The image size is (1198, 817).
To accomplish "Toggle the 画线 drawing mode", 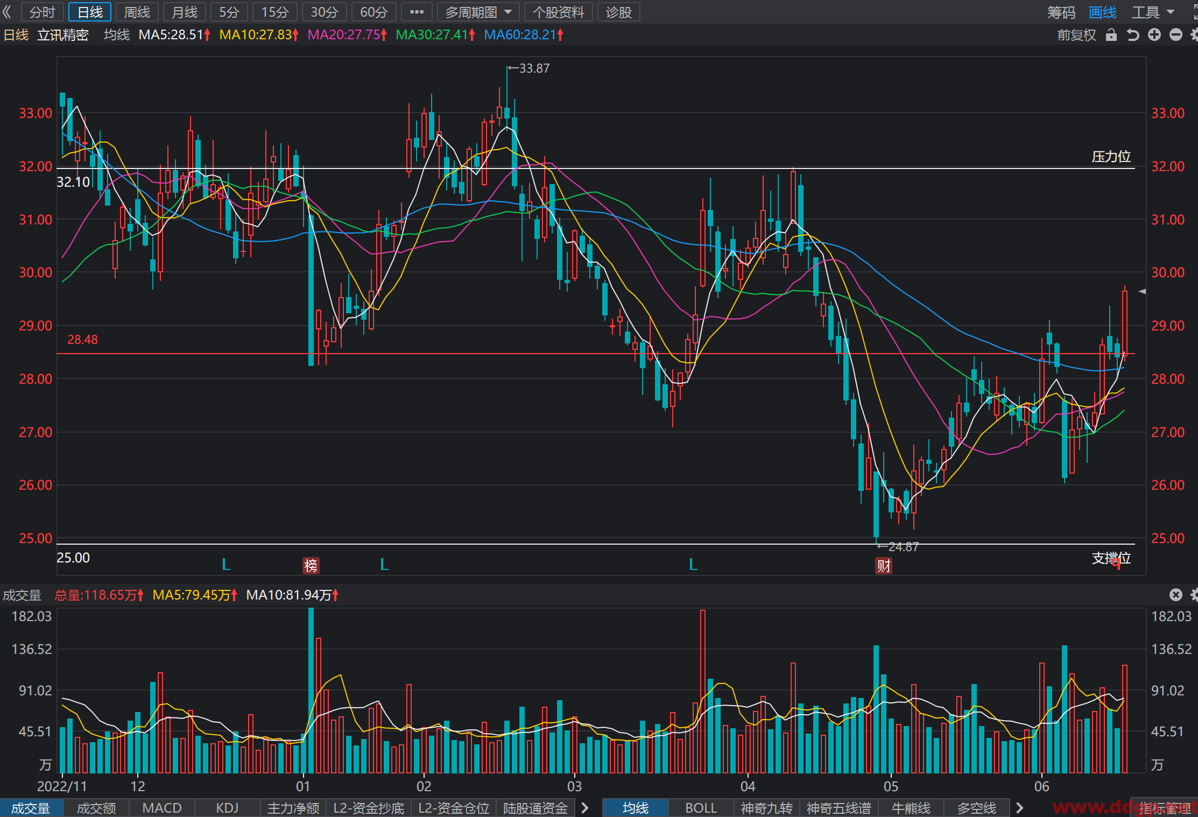I will 1103,12.
